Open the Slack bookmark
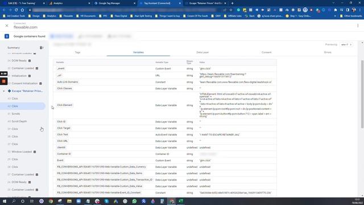This screenshot has width=364, height=205. click(x=250, y=16)
